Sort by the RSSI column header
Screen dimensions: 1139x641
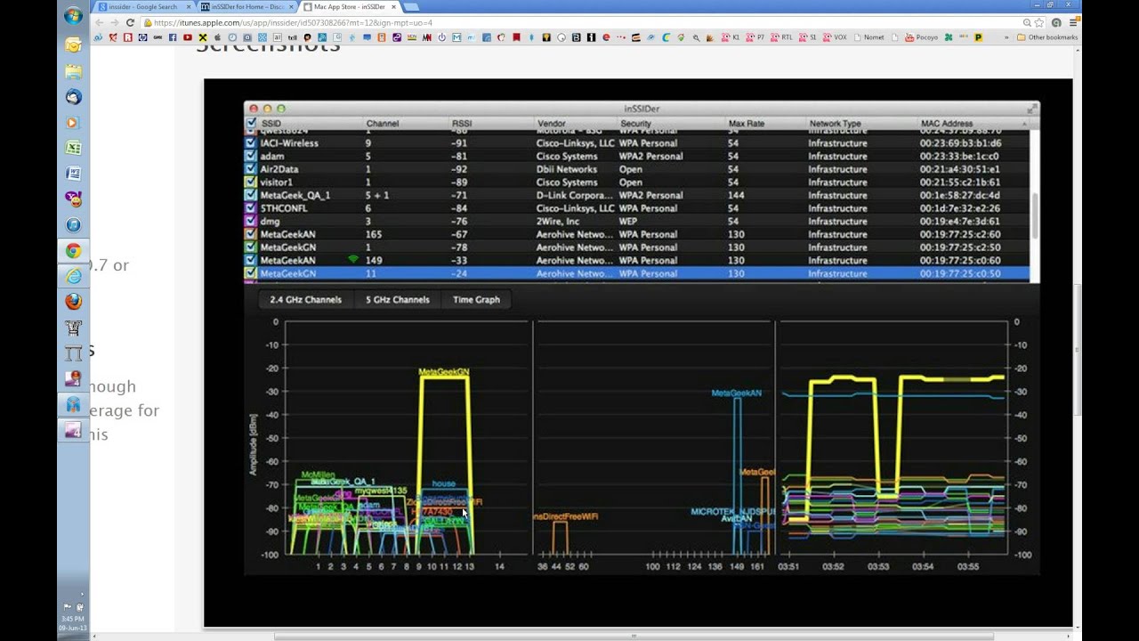[462, 124]
